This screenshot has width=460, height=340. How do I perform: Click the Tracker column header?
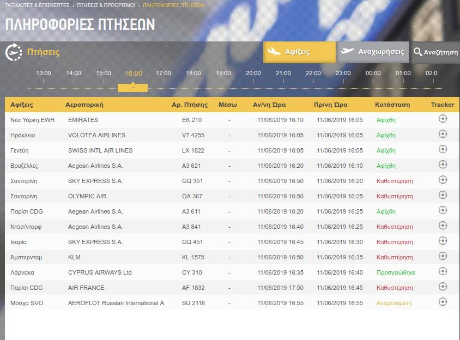[443, 105]
